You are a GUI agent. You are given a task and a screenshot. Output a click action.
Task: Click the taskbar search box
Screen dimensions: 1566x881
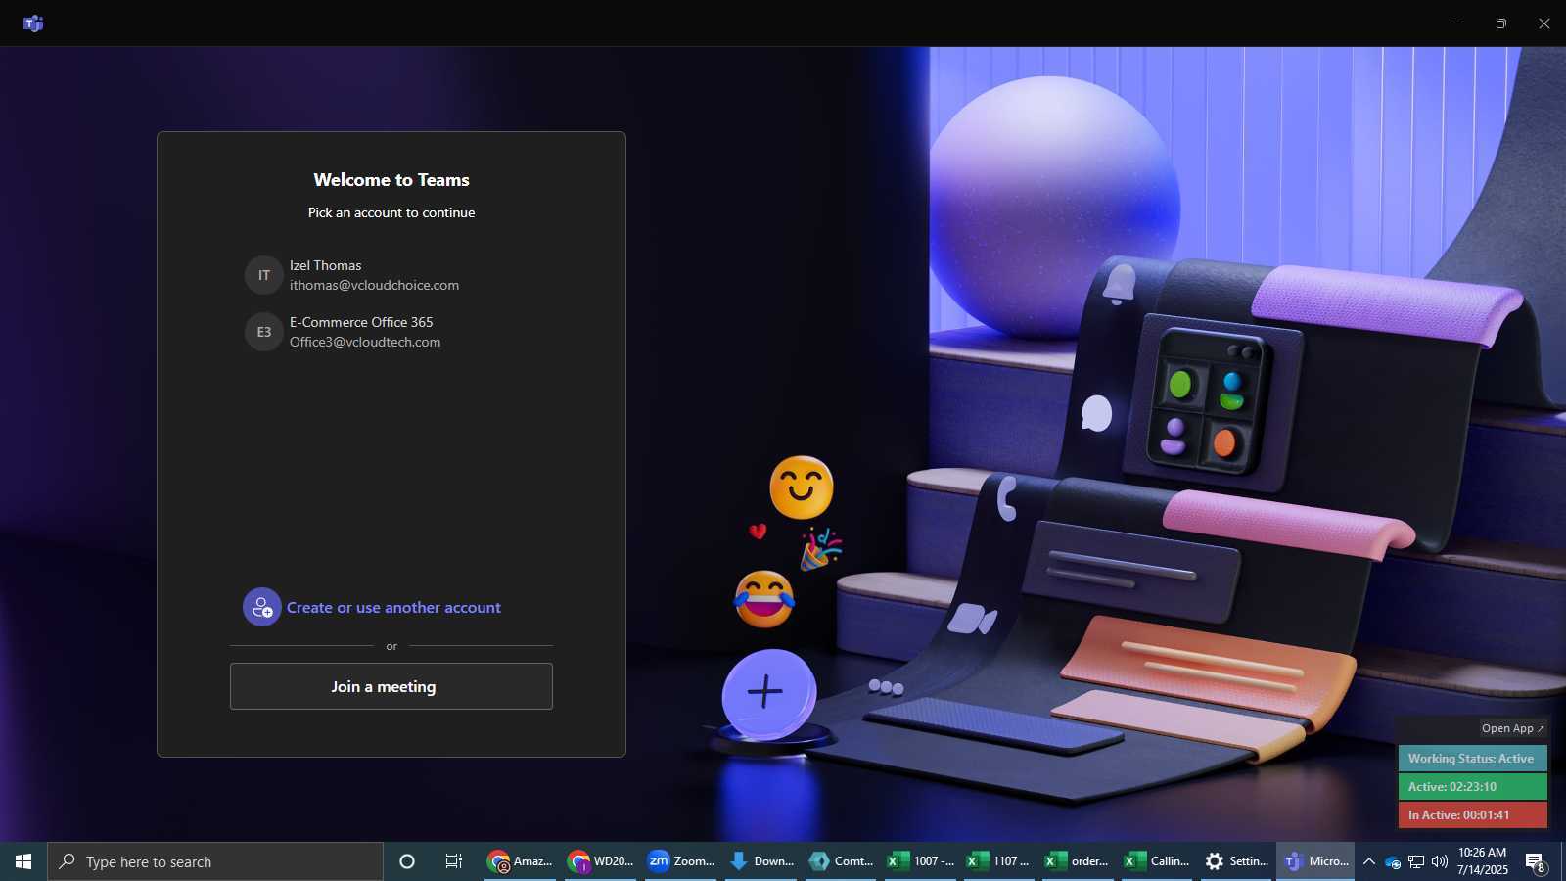(215, 861)
